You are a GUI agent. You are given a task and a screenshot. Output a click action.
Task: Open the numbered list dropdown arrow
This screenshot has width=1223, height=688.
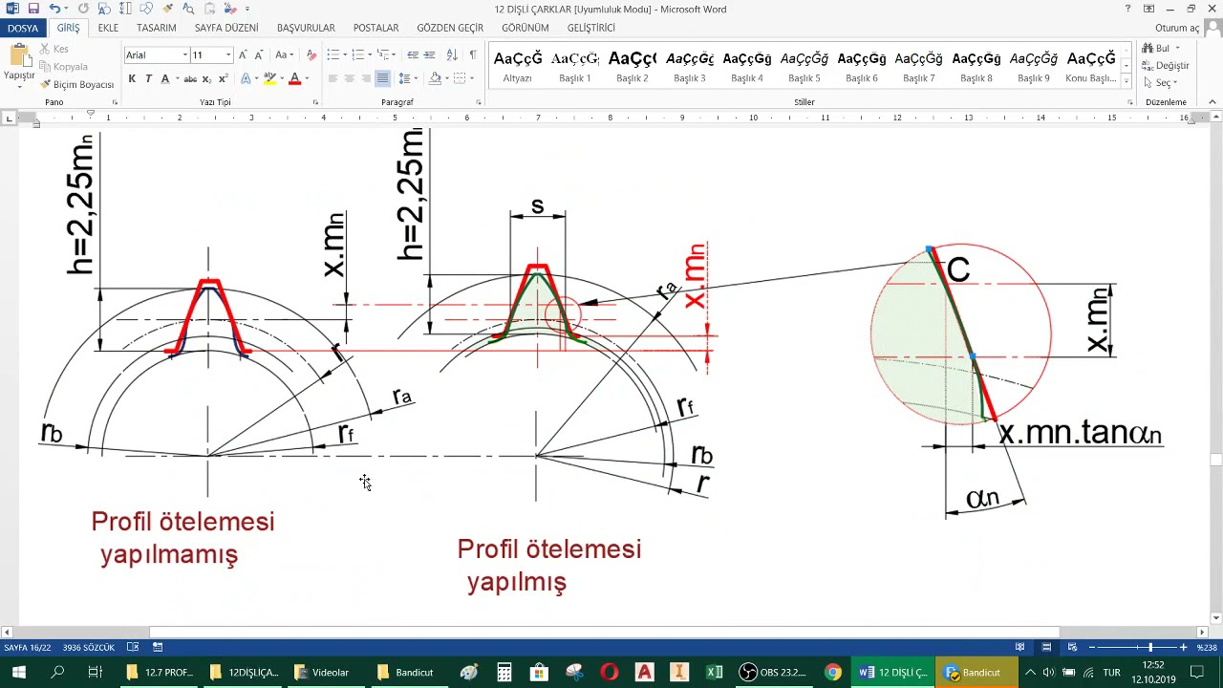[x=370, y=55]
